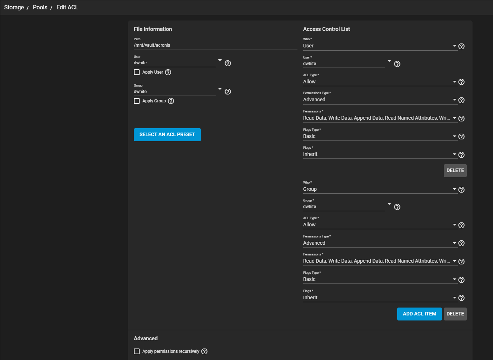493x360 pixels.
Task: Navigate to Pools in the breadcrumb
Action: (40, 8)
